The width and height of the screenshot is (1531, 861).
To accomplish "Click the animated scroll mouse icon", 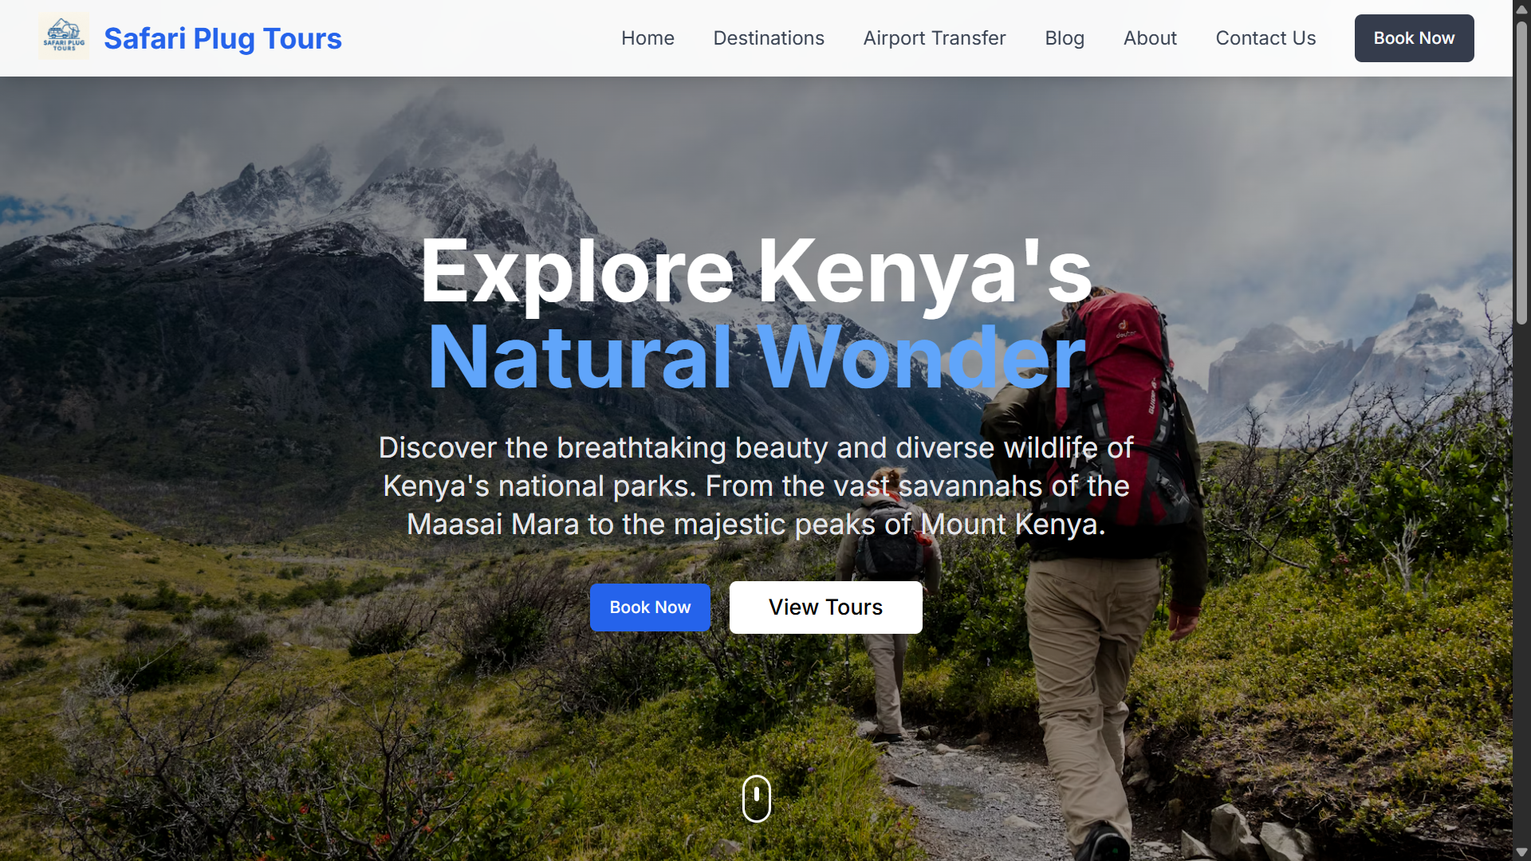I will click(x=756, y=798).
